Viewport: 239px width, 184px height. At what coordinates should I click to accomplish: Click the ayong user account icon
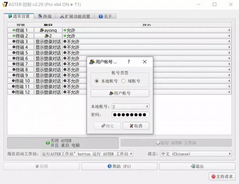coord(41,30)
